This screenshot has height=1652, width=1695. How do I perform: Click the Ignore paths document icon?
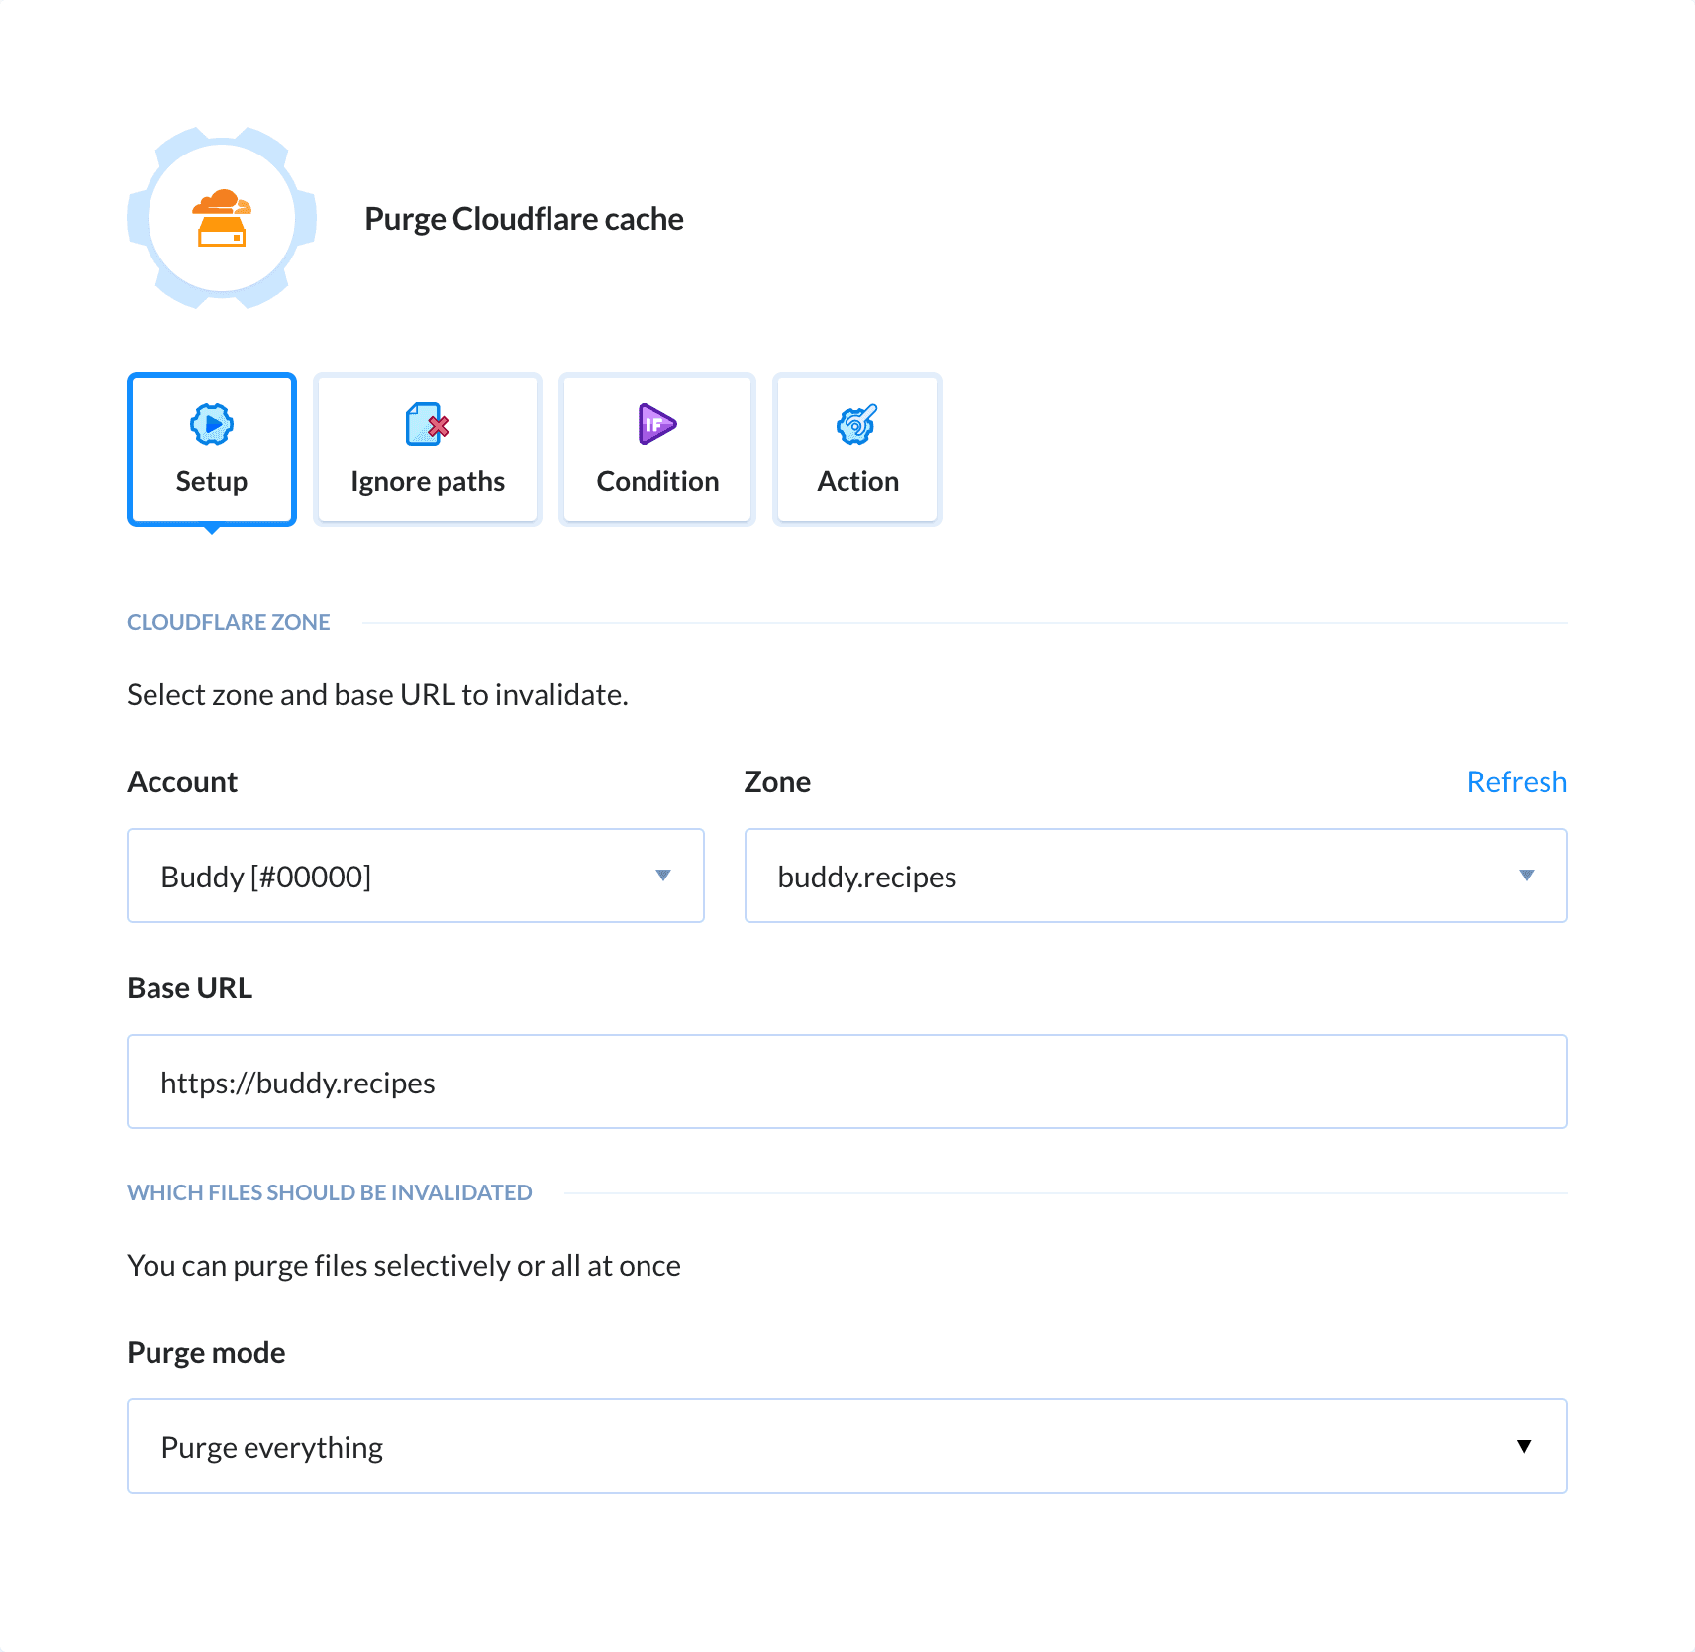[426, 424]
